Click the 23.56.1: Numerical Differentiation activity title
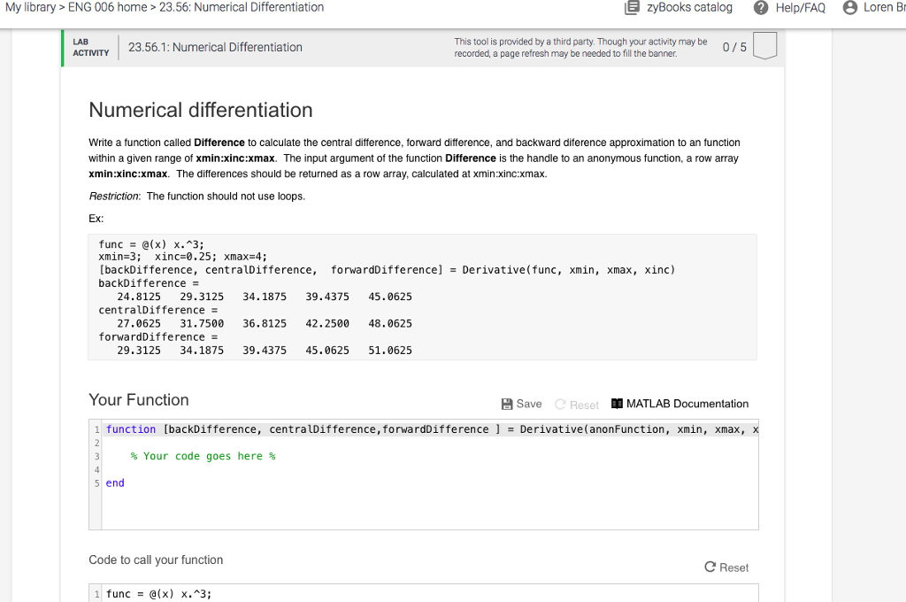The height and width of the screenshot is (602, 906). (x=215, y=48)
